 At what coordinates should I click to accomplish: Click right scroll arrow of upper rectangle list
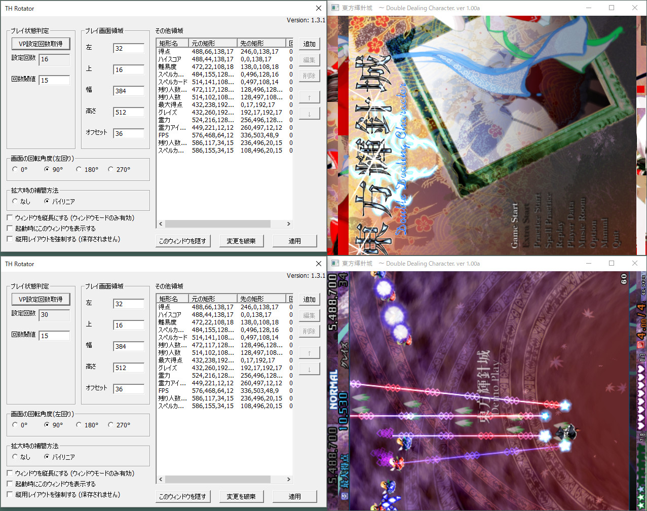tap(289, 224)
